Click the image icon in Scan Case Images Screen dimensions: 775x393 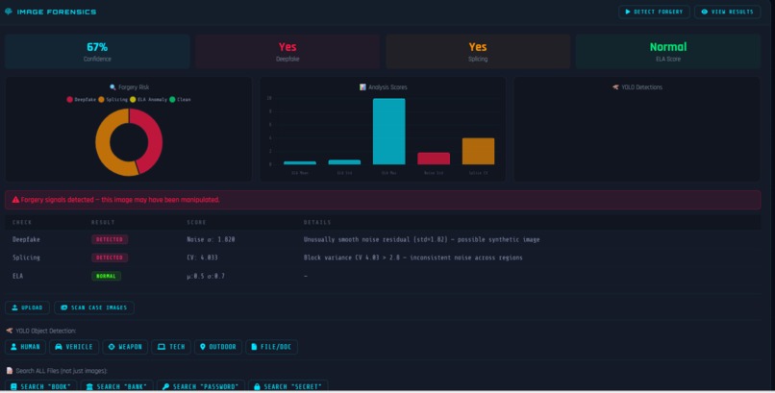coord(63,307)
